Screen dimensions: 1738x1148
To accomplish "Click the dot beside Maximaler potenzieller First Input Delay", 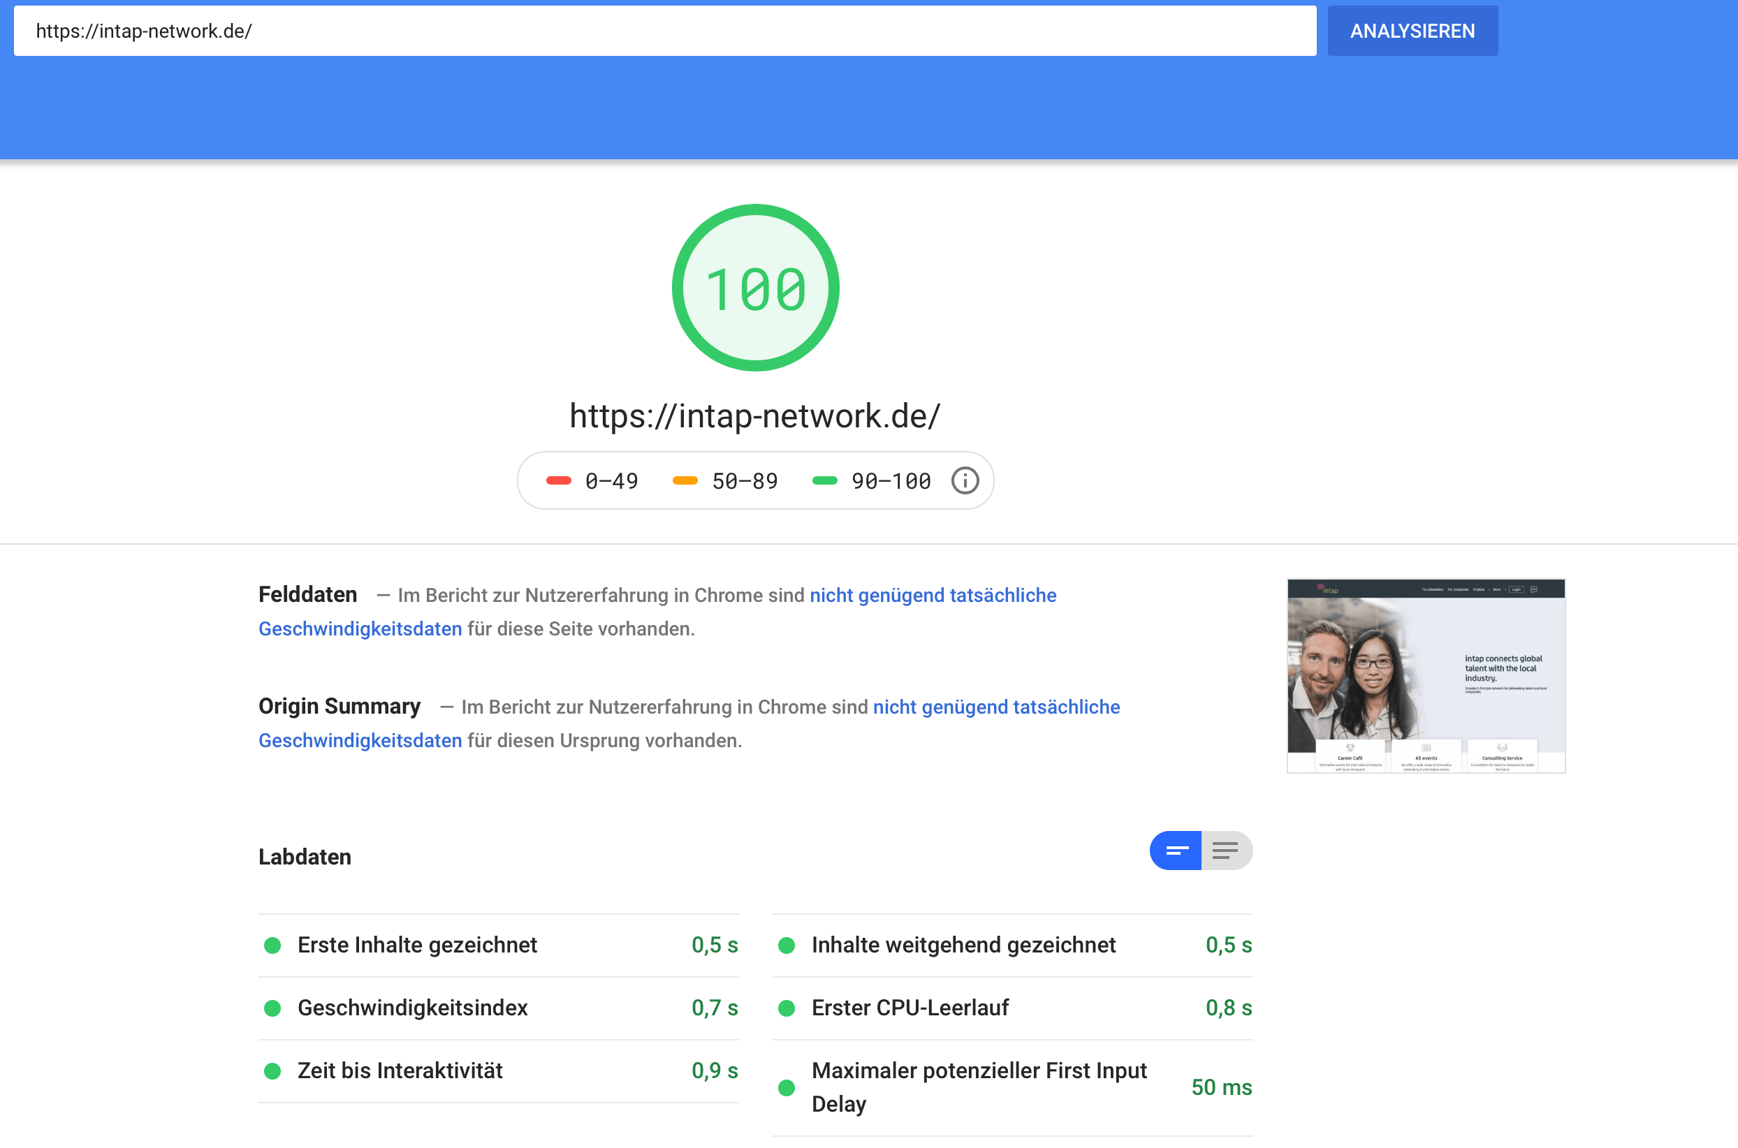I will (787, 1088).
